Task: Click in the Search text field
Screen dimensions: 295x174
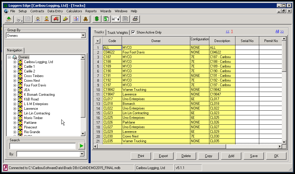Action: click(x=43, y=146)
